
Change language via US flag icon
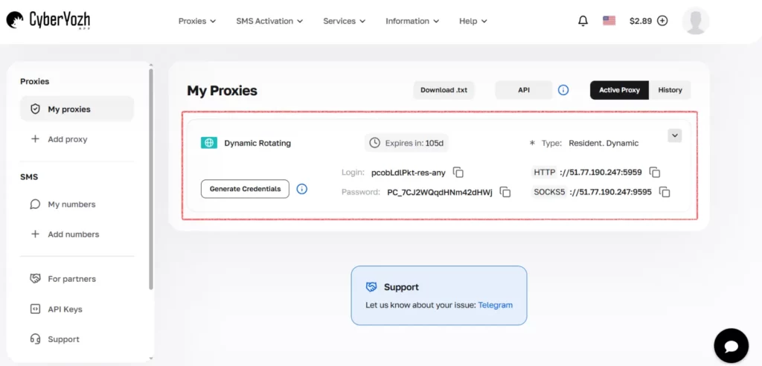point(609,20)
